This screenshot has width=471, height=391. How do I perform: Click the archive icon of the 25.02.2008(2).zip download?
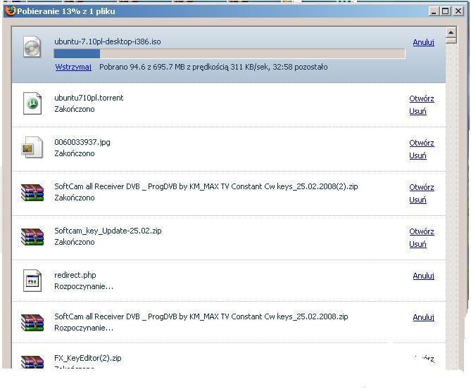tap(32, 193)
